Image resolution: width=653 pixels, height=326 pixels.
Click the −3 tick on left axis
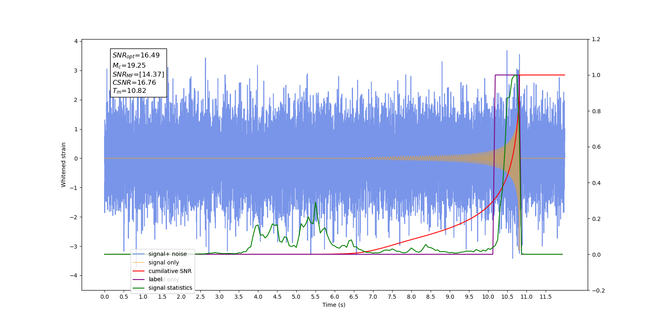(73, 247)
